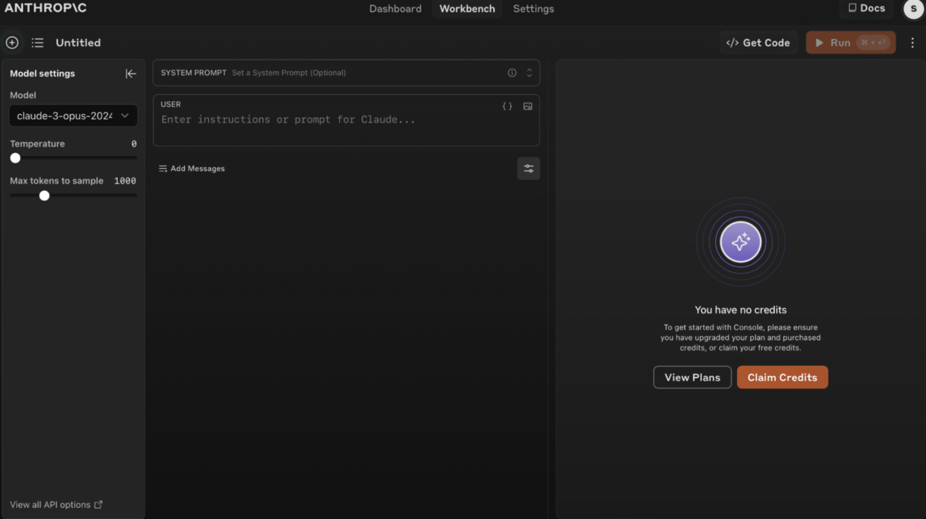
Task: Click Claim Credits button
Action: pos(782,377)
